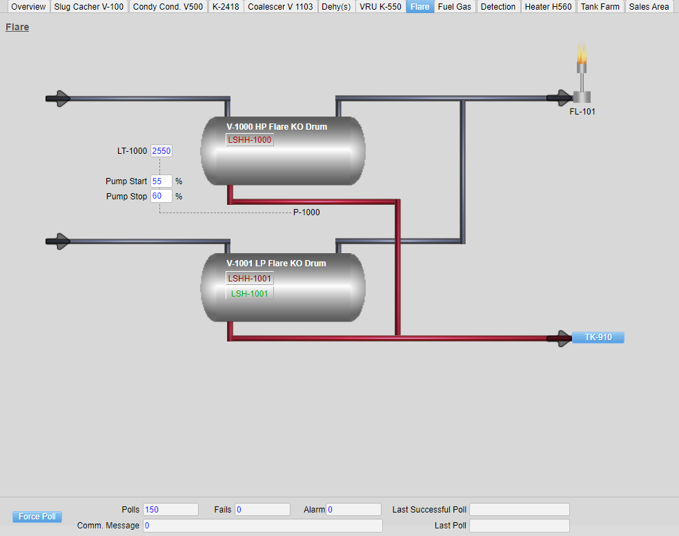Click the LP drum inlet arrow
679x536 pixels.
pyautogui.click(x=57, y=241)
